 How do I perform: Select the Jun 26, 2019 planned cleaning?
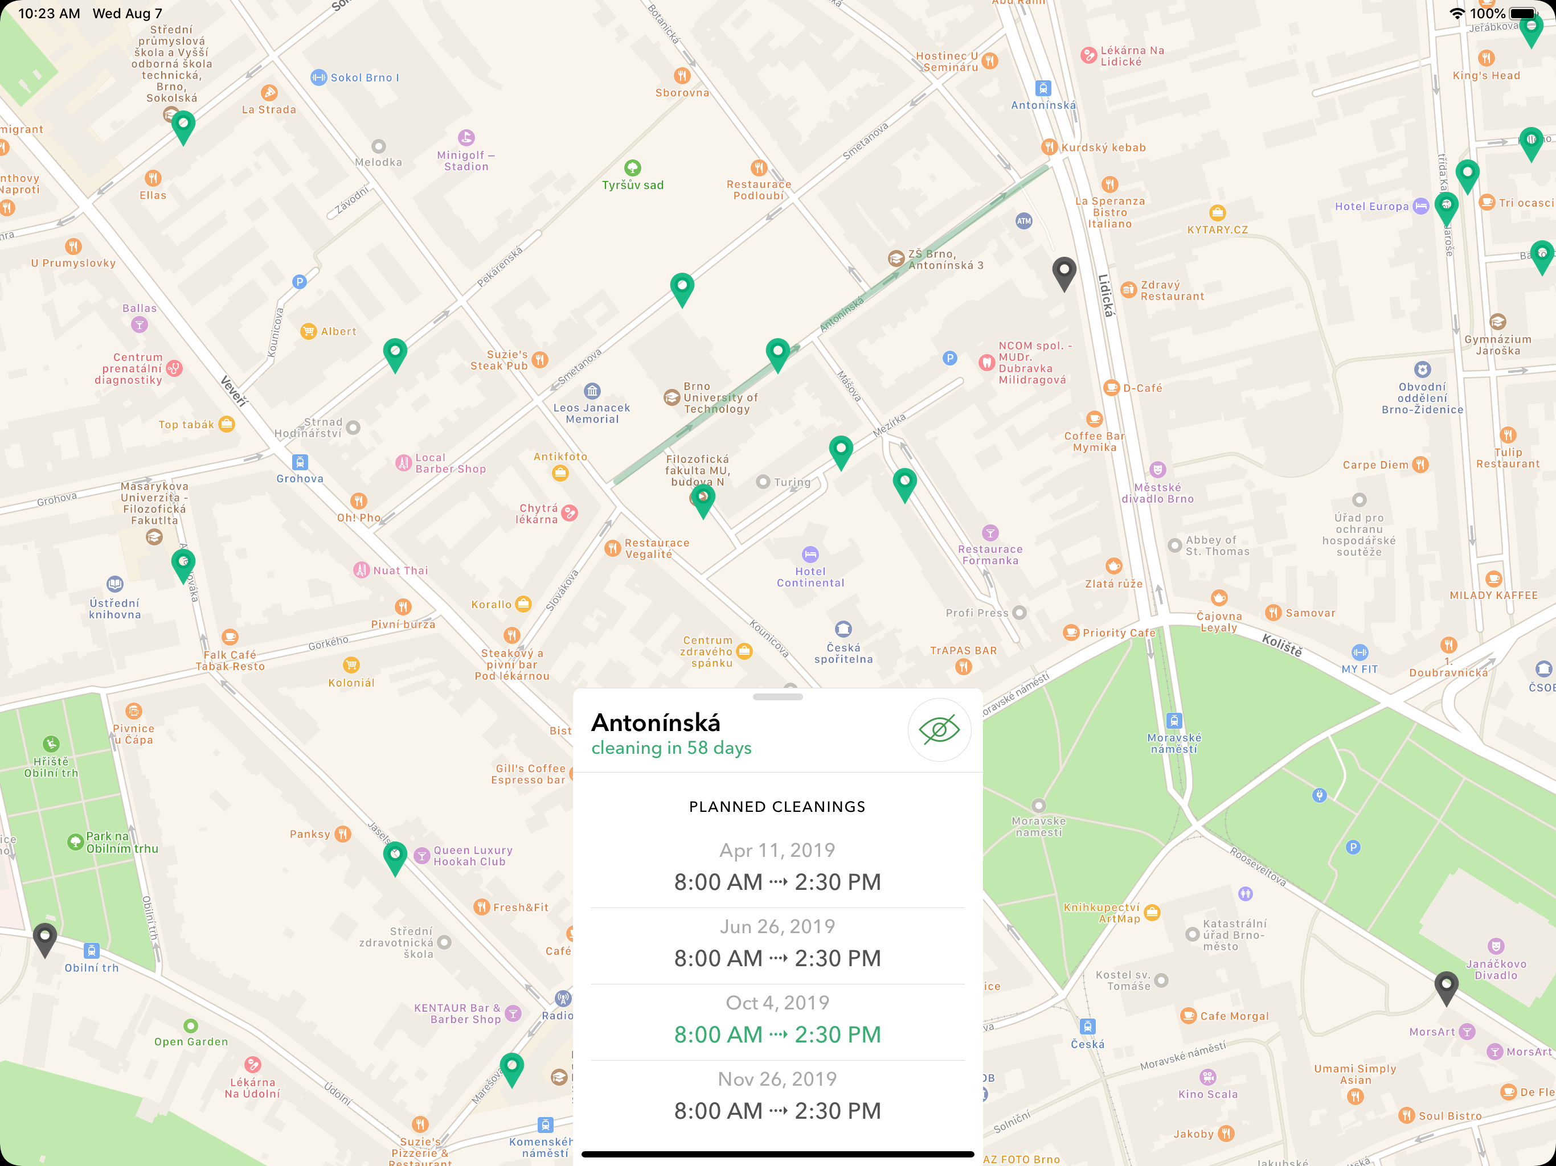pos(777,943)
